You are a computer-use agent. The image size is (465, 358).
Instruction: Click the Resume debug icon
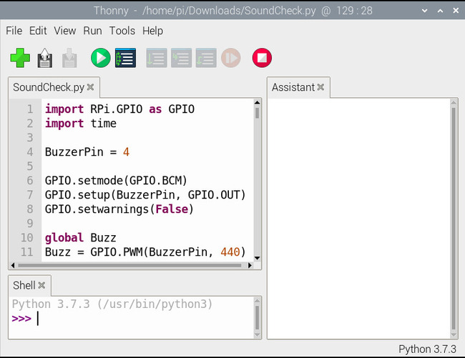click(x=231, y=58)
